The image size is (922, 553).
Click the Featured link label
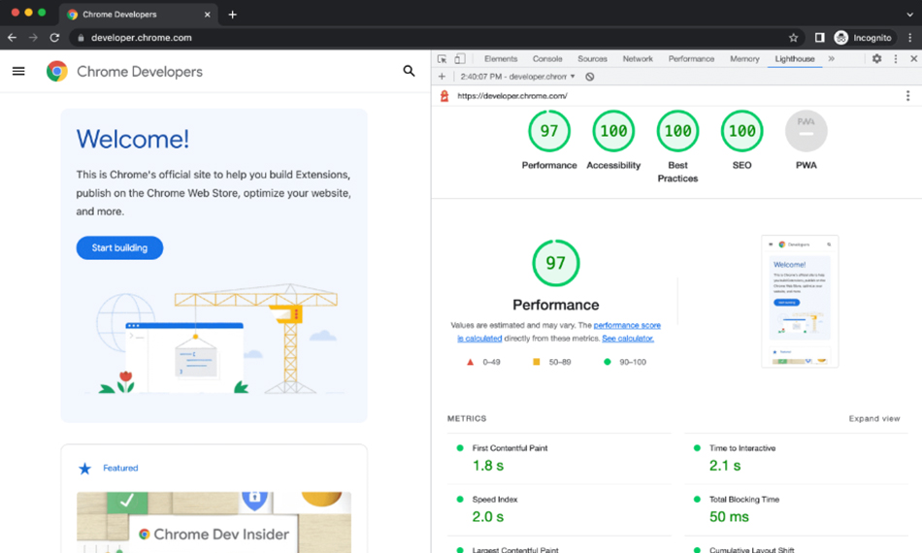tap(120, 469)
